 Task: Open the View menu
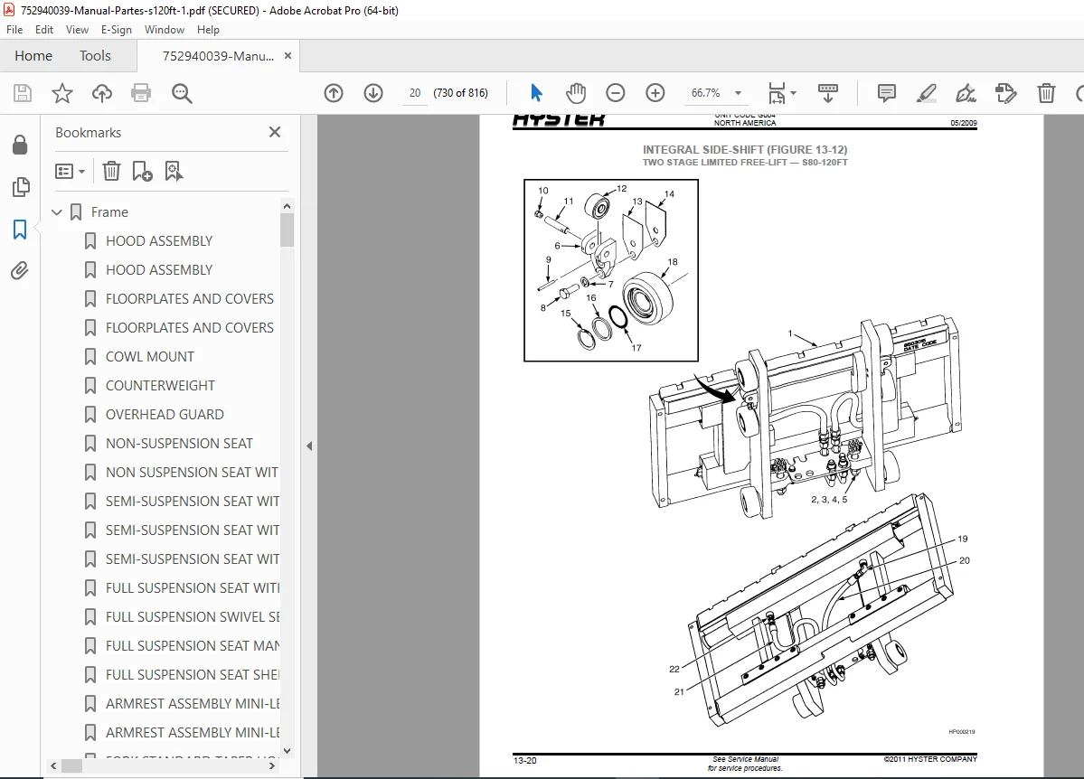click(77, 30)
